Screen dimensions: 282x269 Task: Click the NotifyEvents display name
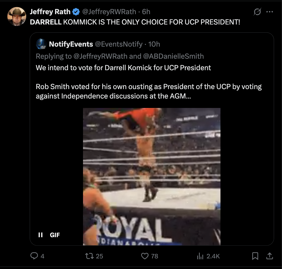pos(71,44)
